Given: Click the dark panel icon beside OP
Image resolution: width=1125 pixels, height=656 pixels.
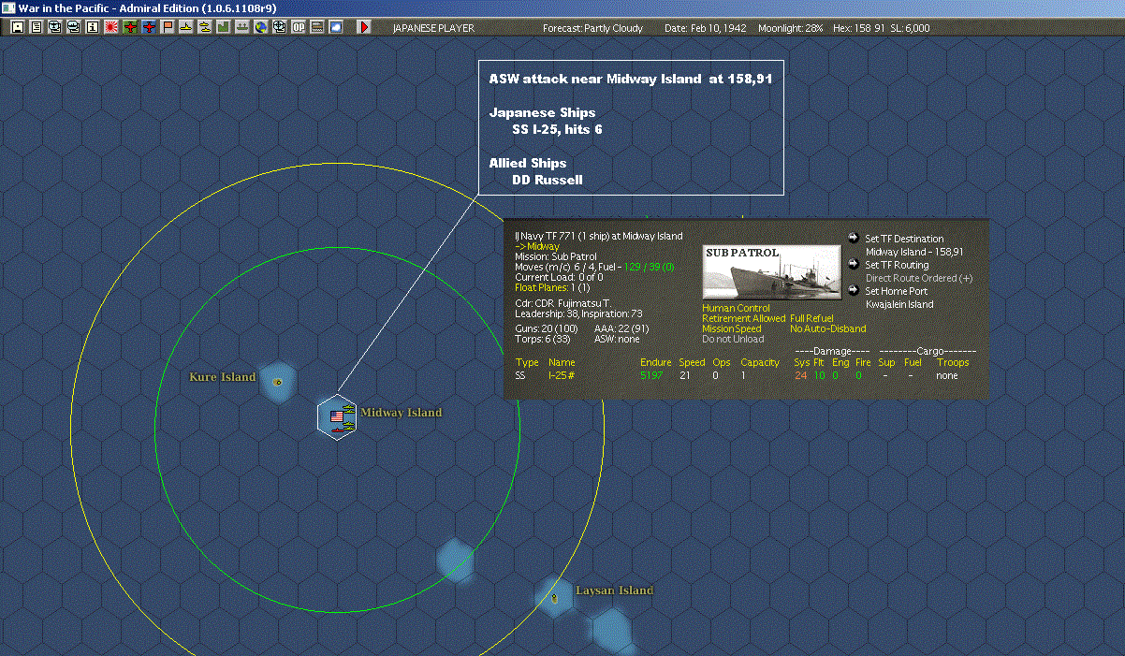Looking at the screenshot, I should pos(317,27).
